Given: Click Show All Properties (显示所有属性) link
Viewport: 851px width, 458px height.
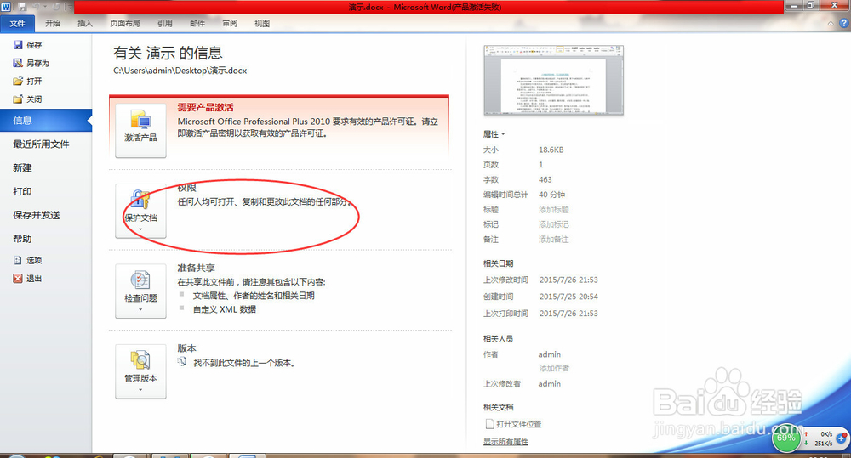Looking at the screenshot, I should point(505,442).
